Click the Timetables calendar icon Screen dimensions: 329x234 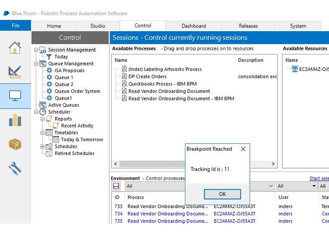49,133
